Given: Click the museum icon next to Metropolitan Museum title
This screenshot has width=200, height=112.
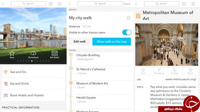Looking at the screenshot, I should (138, 16).
